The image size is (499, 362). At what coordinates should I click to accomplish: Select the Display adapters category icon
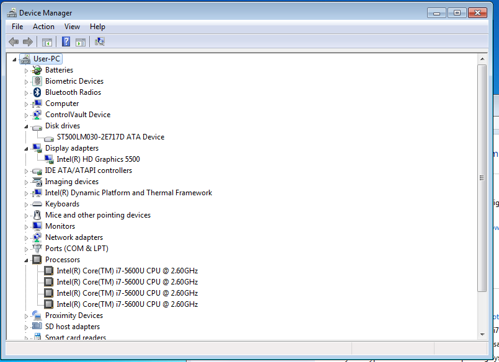[x=37, y=148]
